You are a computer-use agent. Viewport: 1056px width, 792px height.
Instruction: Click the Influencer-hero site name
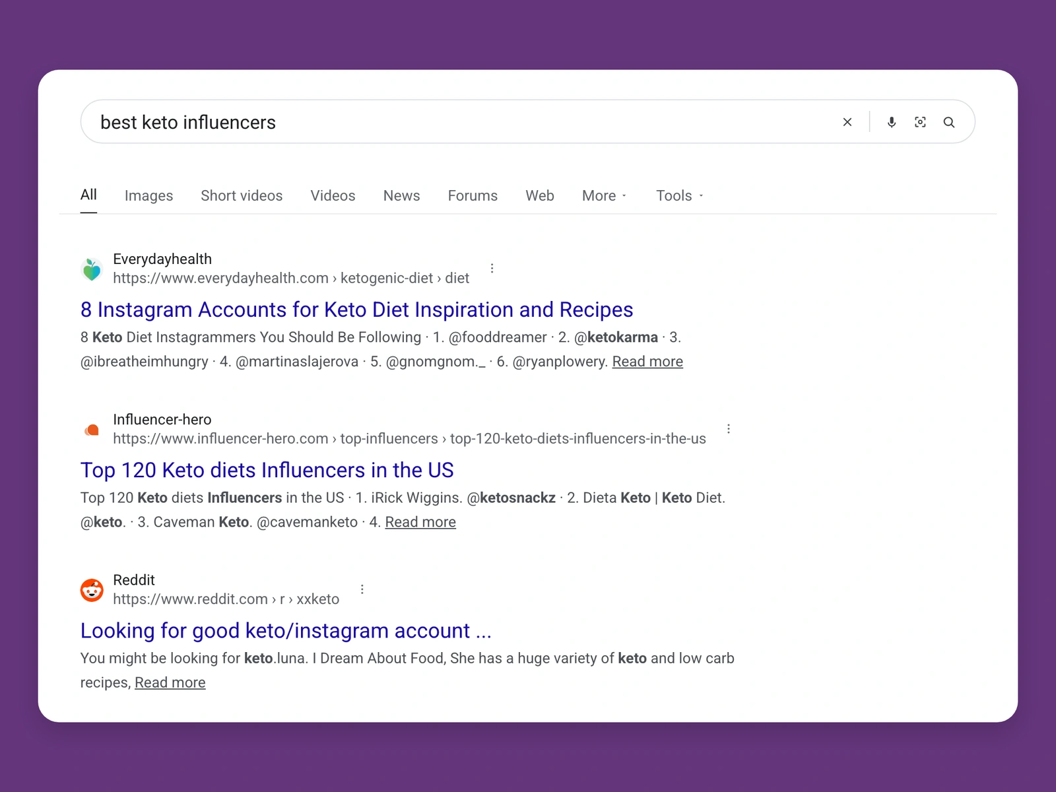[x=162, y=419]
